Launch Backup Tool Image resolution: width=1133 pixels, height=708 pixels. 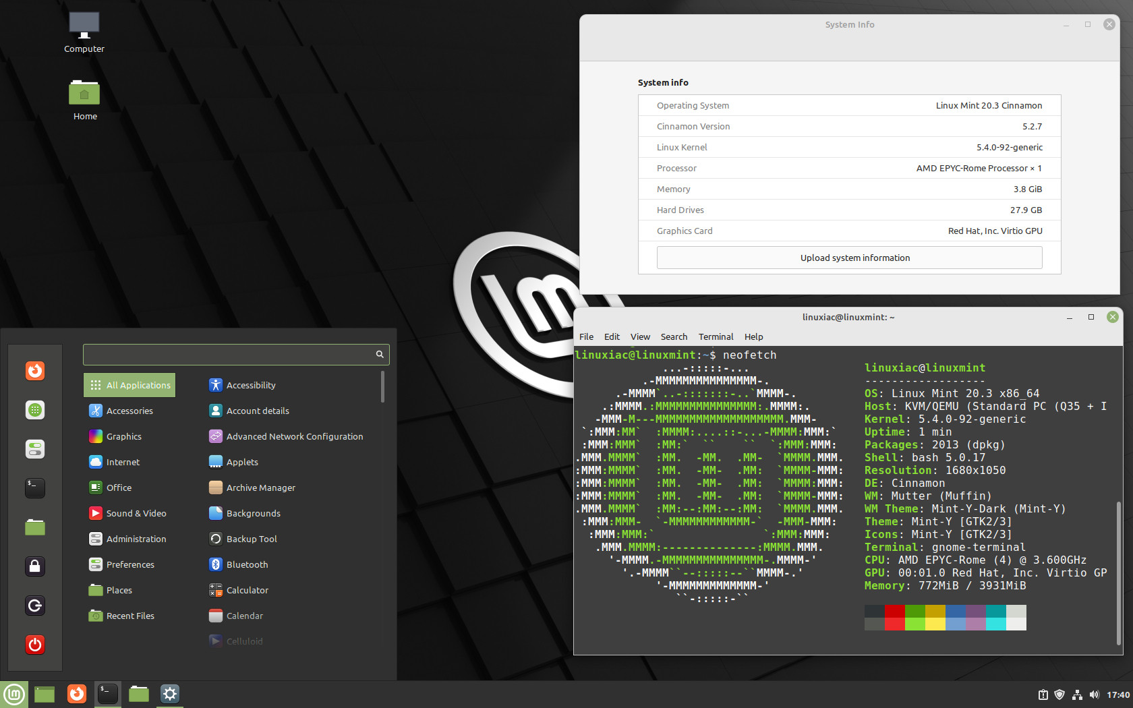click(243, 539)
